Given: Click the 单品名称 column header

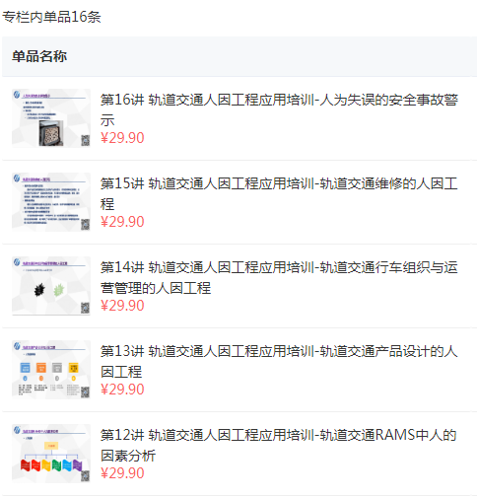Looking at the screenshot, I should pyautogui.click(x=39, y=56).
